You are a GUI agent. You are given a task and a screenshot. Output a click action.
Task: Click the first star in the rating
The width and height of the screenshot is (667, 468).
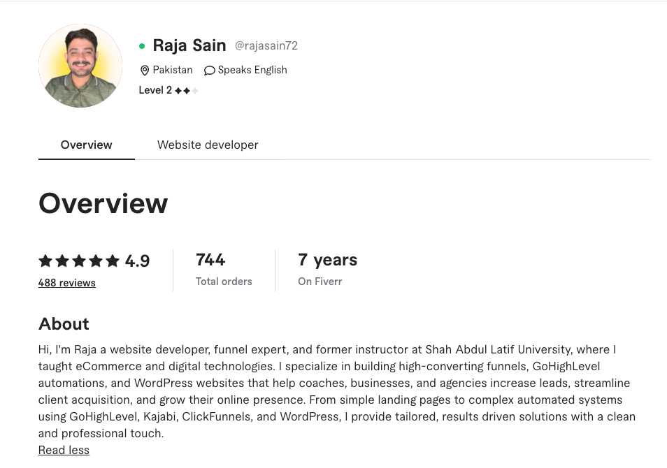[44, 261]
